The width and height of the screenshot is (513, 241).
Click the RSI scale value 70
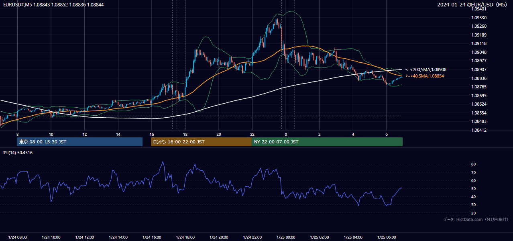tap(473, 172)
